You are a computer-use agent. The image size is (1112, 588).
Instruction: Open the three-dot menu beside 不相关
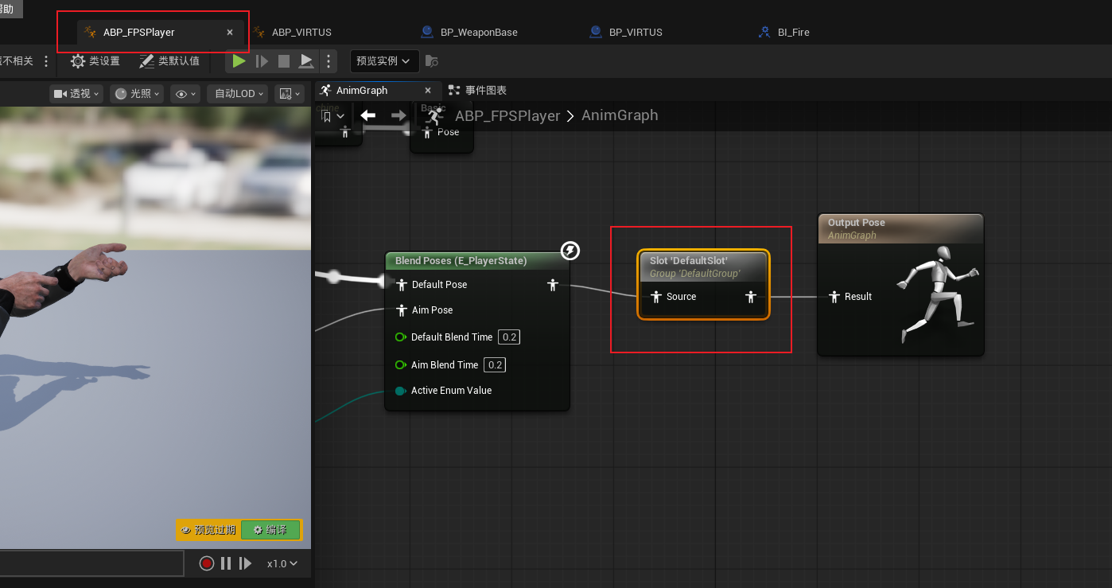[x=46, y=60]
